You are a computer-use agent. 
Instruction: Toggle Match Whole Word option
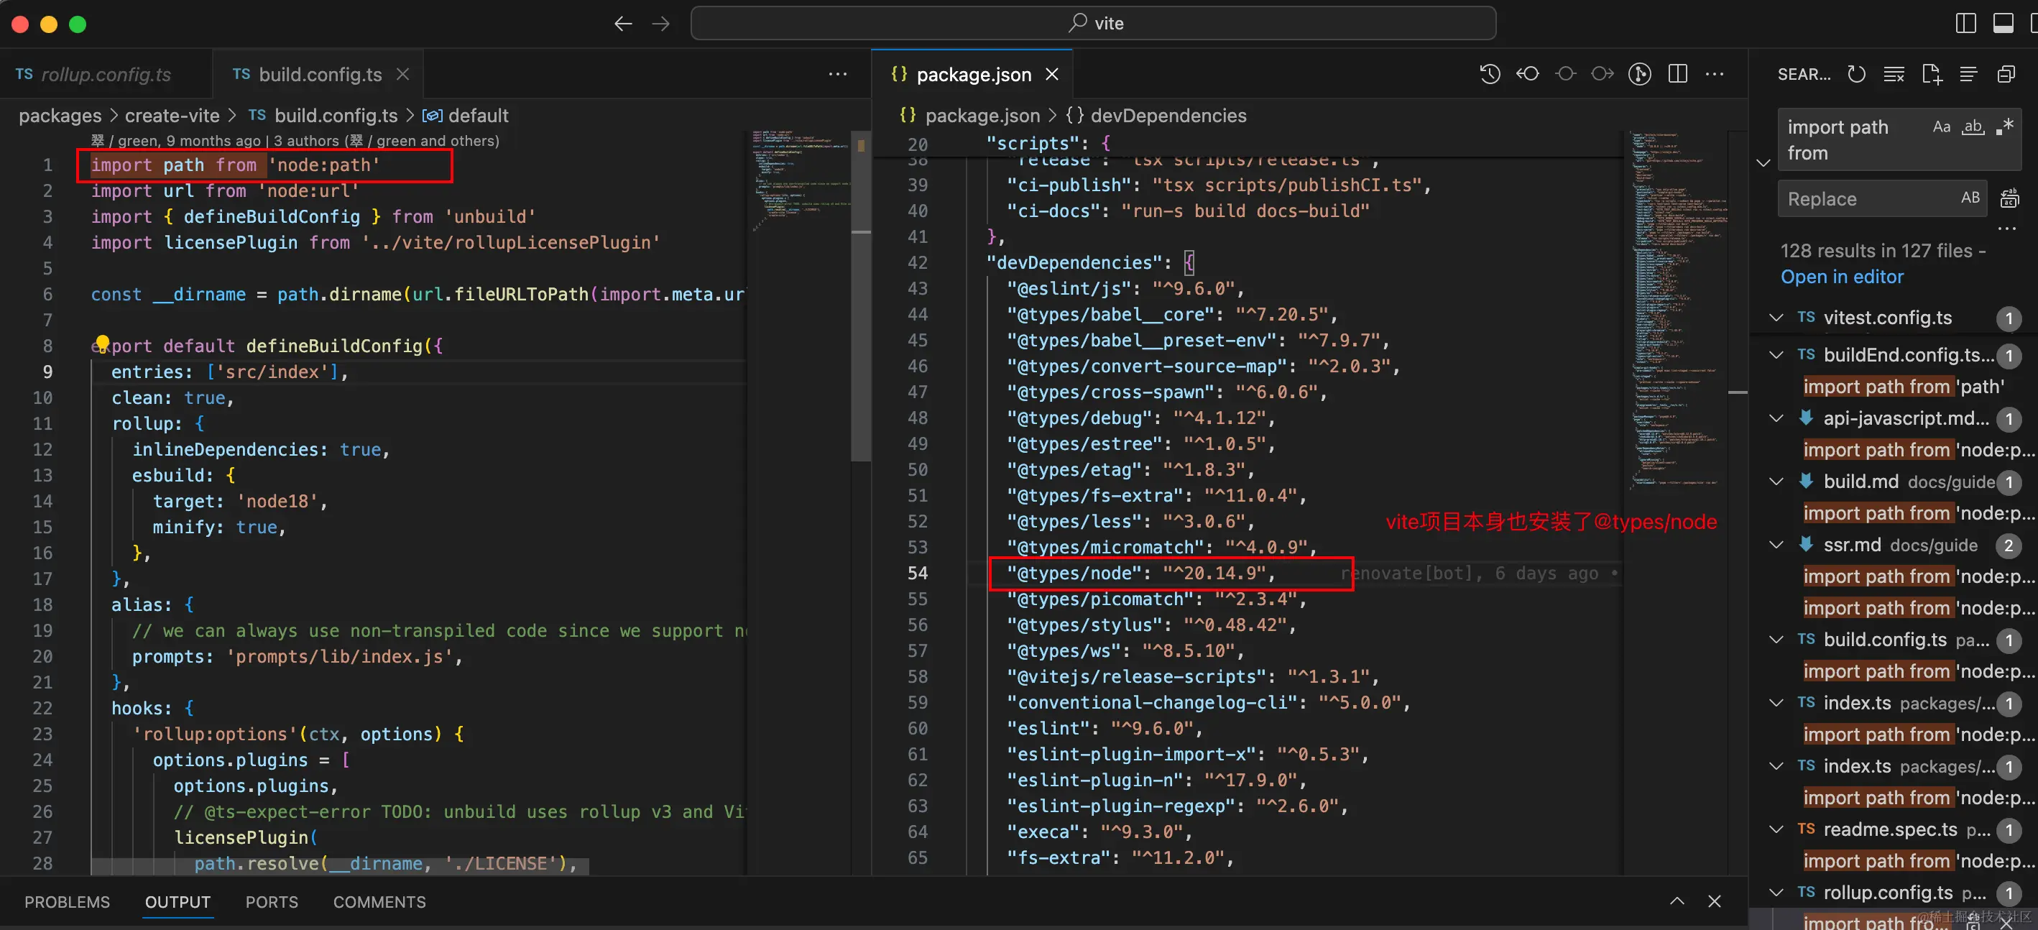(x=1973, y=126)
